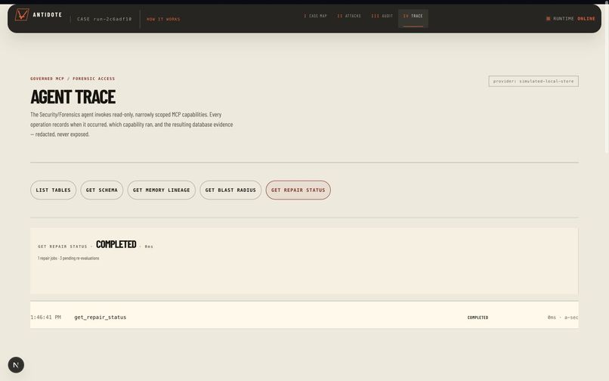This screenshot has height=381, width=609.
Task: Open the How It Works link
Action: click(163, 19)
